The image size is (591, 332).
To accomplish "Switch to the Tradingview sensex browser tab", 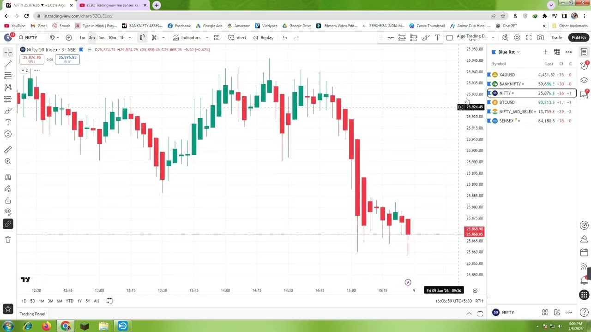I will (x=111, y=5).
